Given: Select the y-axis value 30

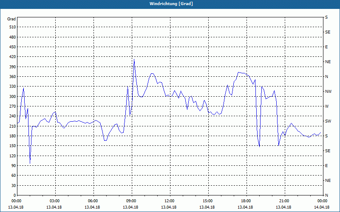Looking at the screenshot, I should tap(14, 186).
